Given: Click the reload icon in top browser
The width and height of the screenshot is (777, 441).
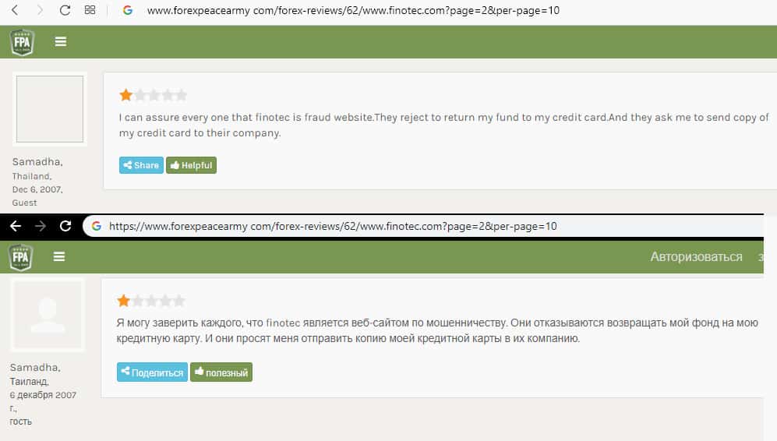Looking at the screenshot, I should pos(65,10).
